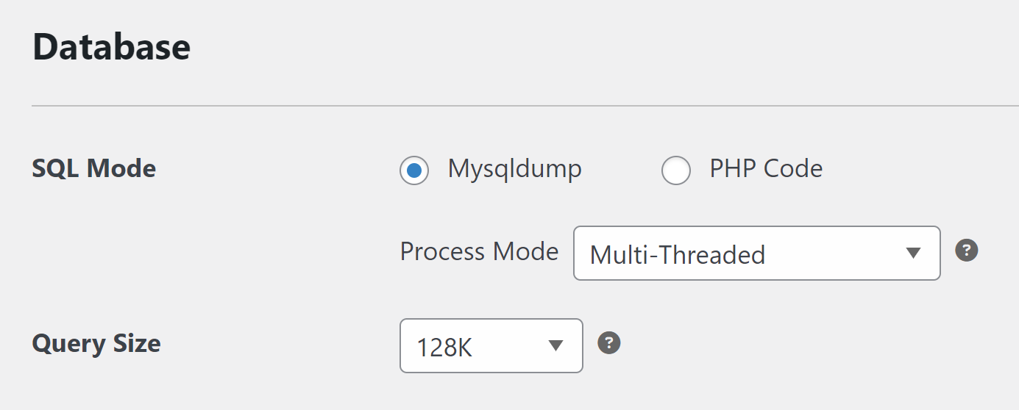Click the 128K text in the select box
Screen dimensions: 1019x410
point(444,347)
